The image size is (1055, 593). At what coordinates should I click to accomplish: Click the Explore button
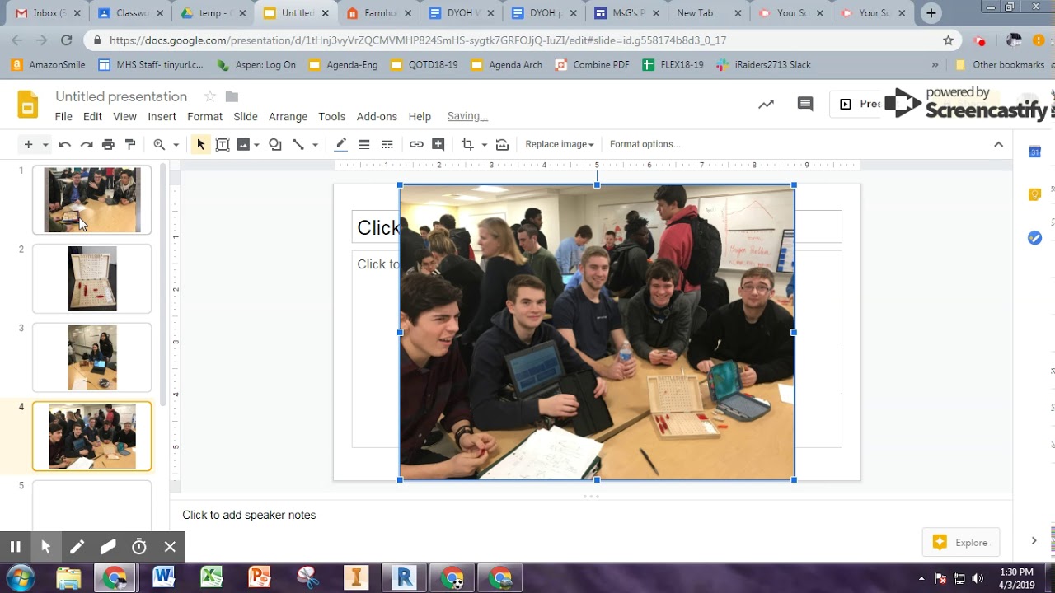coord(960,542)
